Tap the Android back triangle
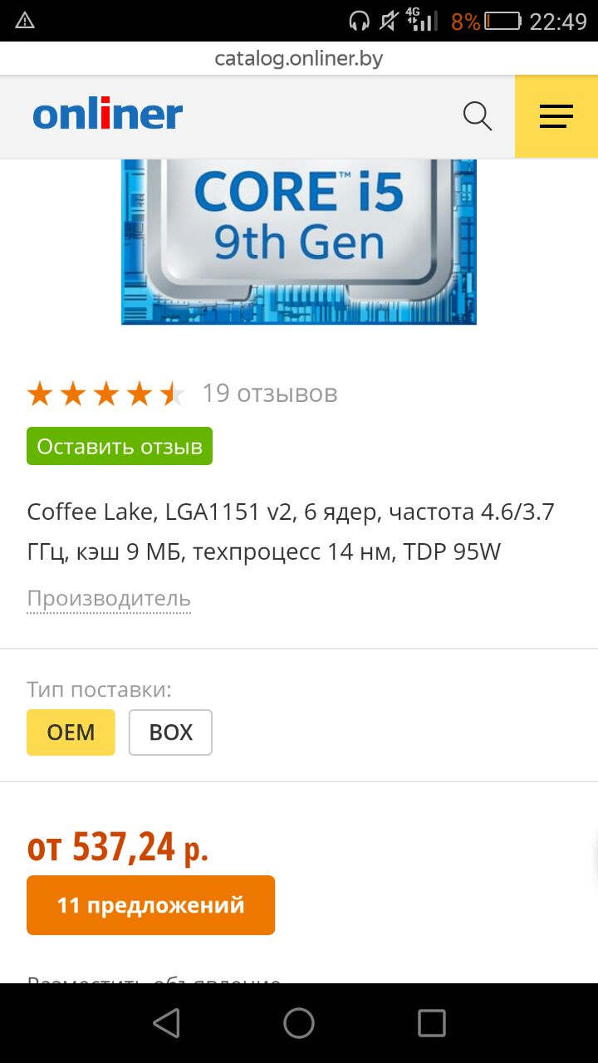Image resolution: width=598 pixels, height=1063 pixels. [x=167, y=1023]
